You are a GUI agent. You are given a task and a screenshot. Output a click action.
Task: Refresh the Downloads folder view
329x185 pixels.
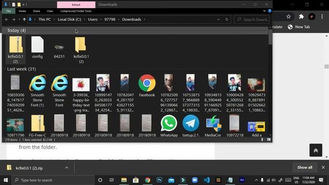click(x=227, y=20)
